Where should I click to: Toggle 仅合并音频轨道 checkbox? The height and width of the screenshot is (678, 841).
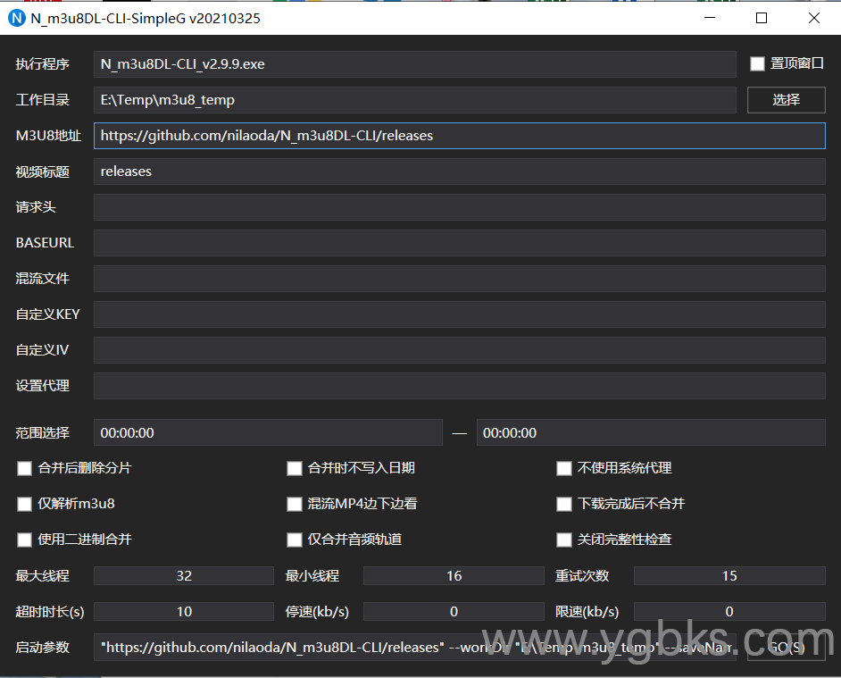(295, 540)
